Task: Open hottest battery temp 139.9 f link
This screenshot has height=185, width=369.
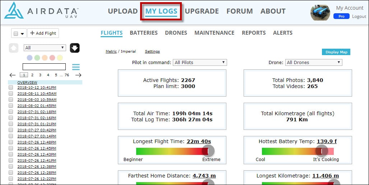Action: (327, 141)
